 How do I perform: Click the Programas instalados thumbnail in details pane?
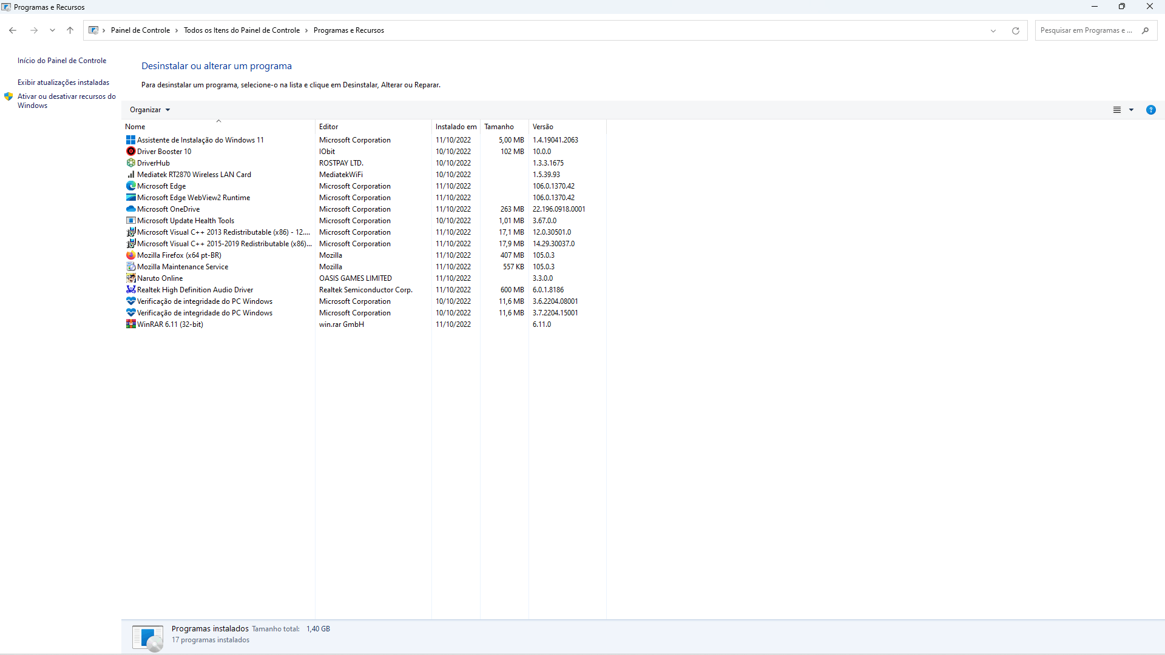(148, 637)
